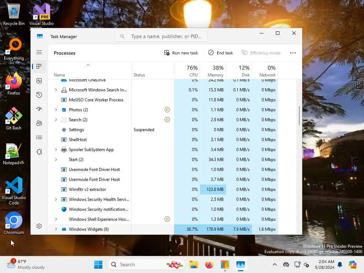Open Visual Studio Code desktop shortcut
The width and height of the screenshot is (364, 273).
tap(14, 191)
